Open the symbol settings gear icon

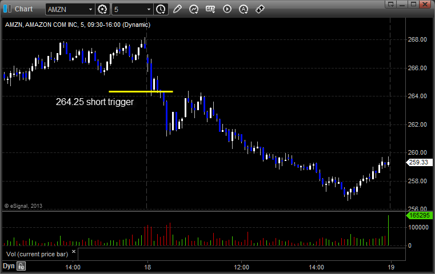102,10
